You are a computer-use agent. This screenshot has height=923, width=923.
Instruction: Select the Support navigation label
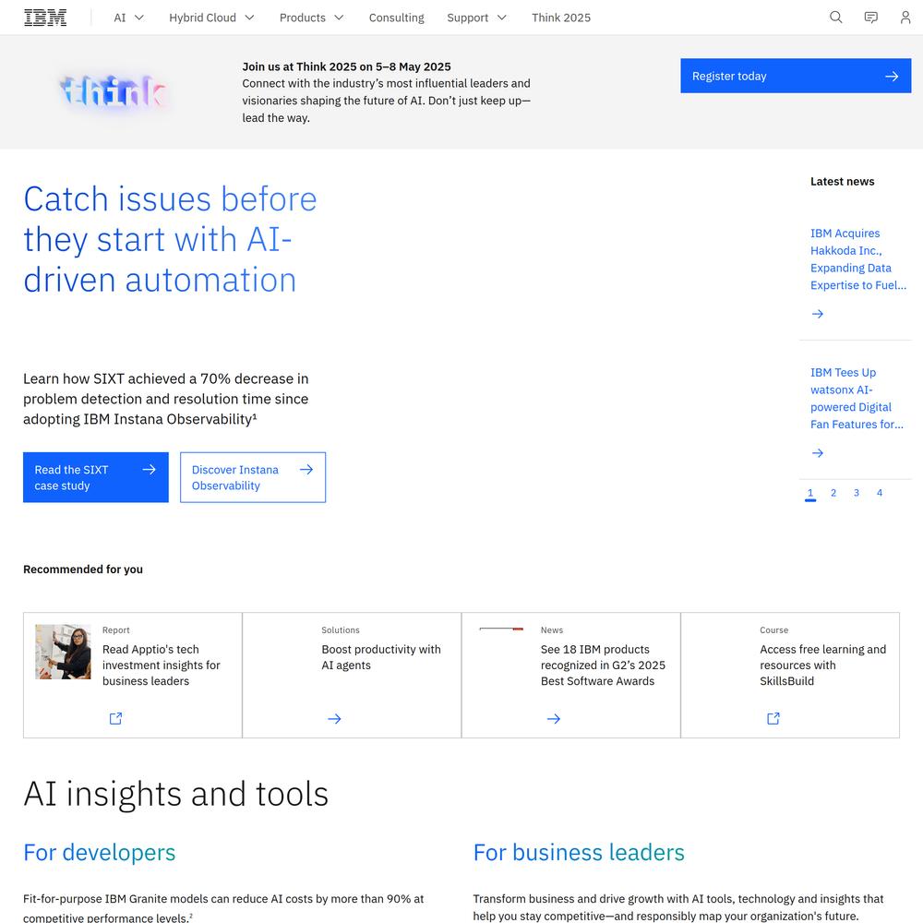coord(467,18)
